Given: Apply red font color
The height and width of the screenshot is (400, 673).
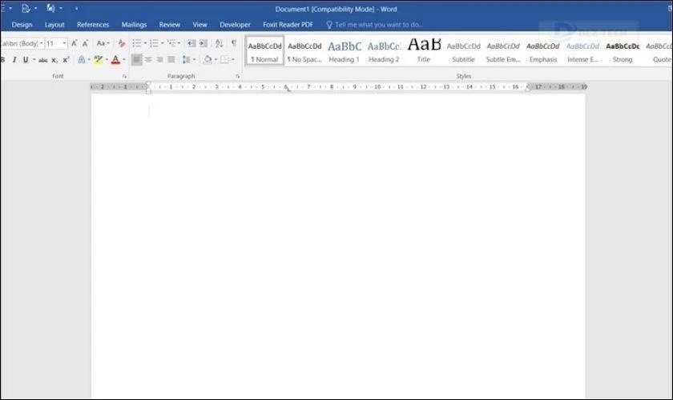Looking at the screenshot, I should (x=115, y=60).
